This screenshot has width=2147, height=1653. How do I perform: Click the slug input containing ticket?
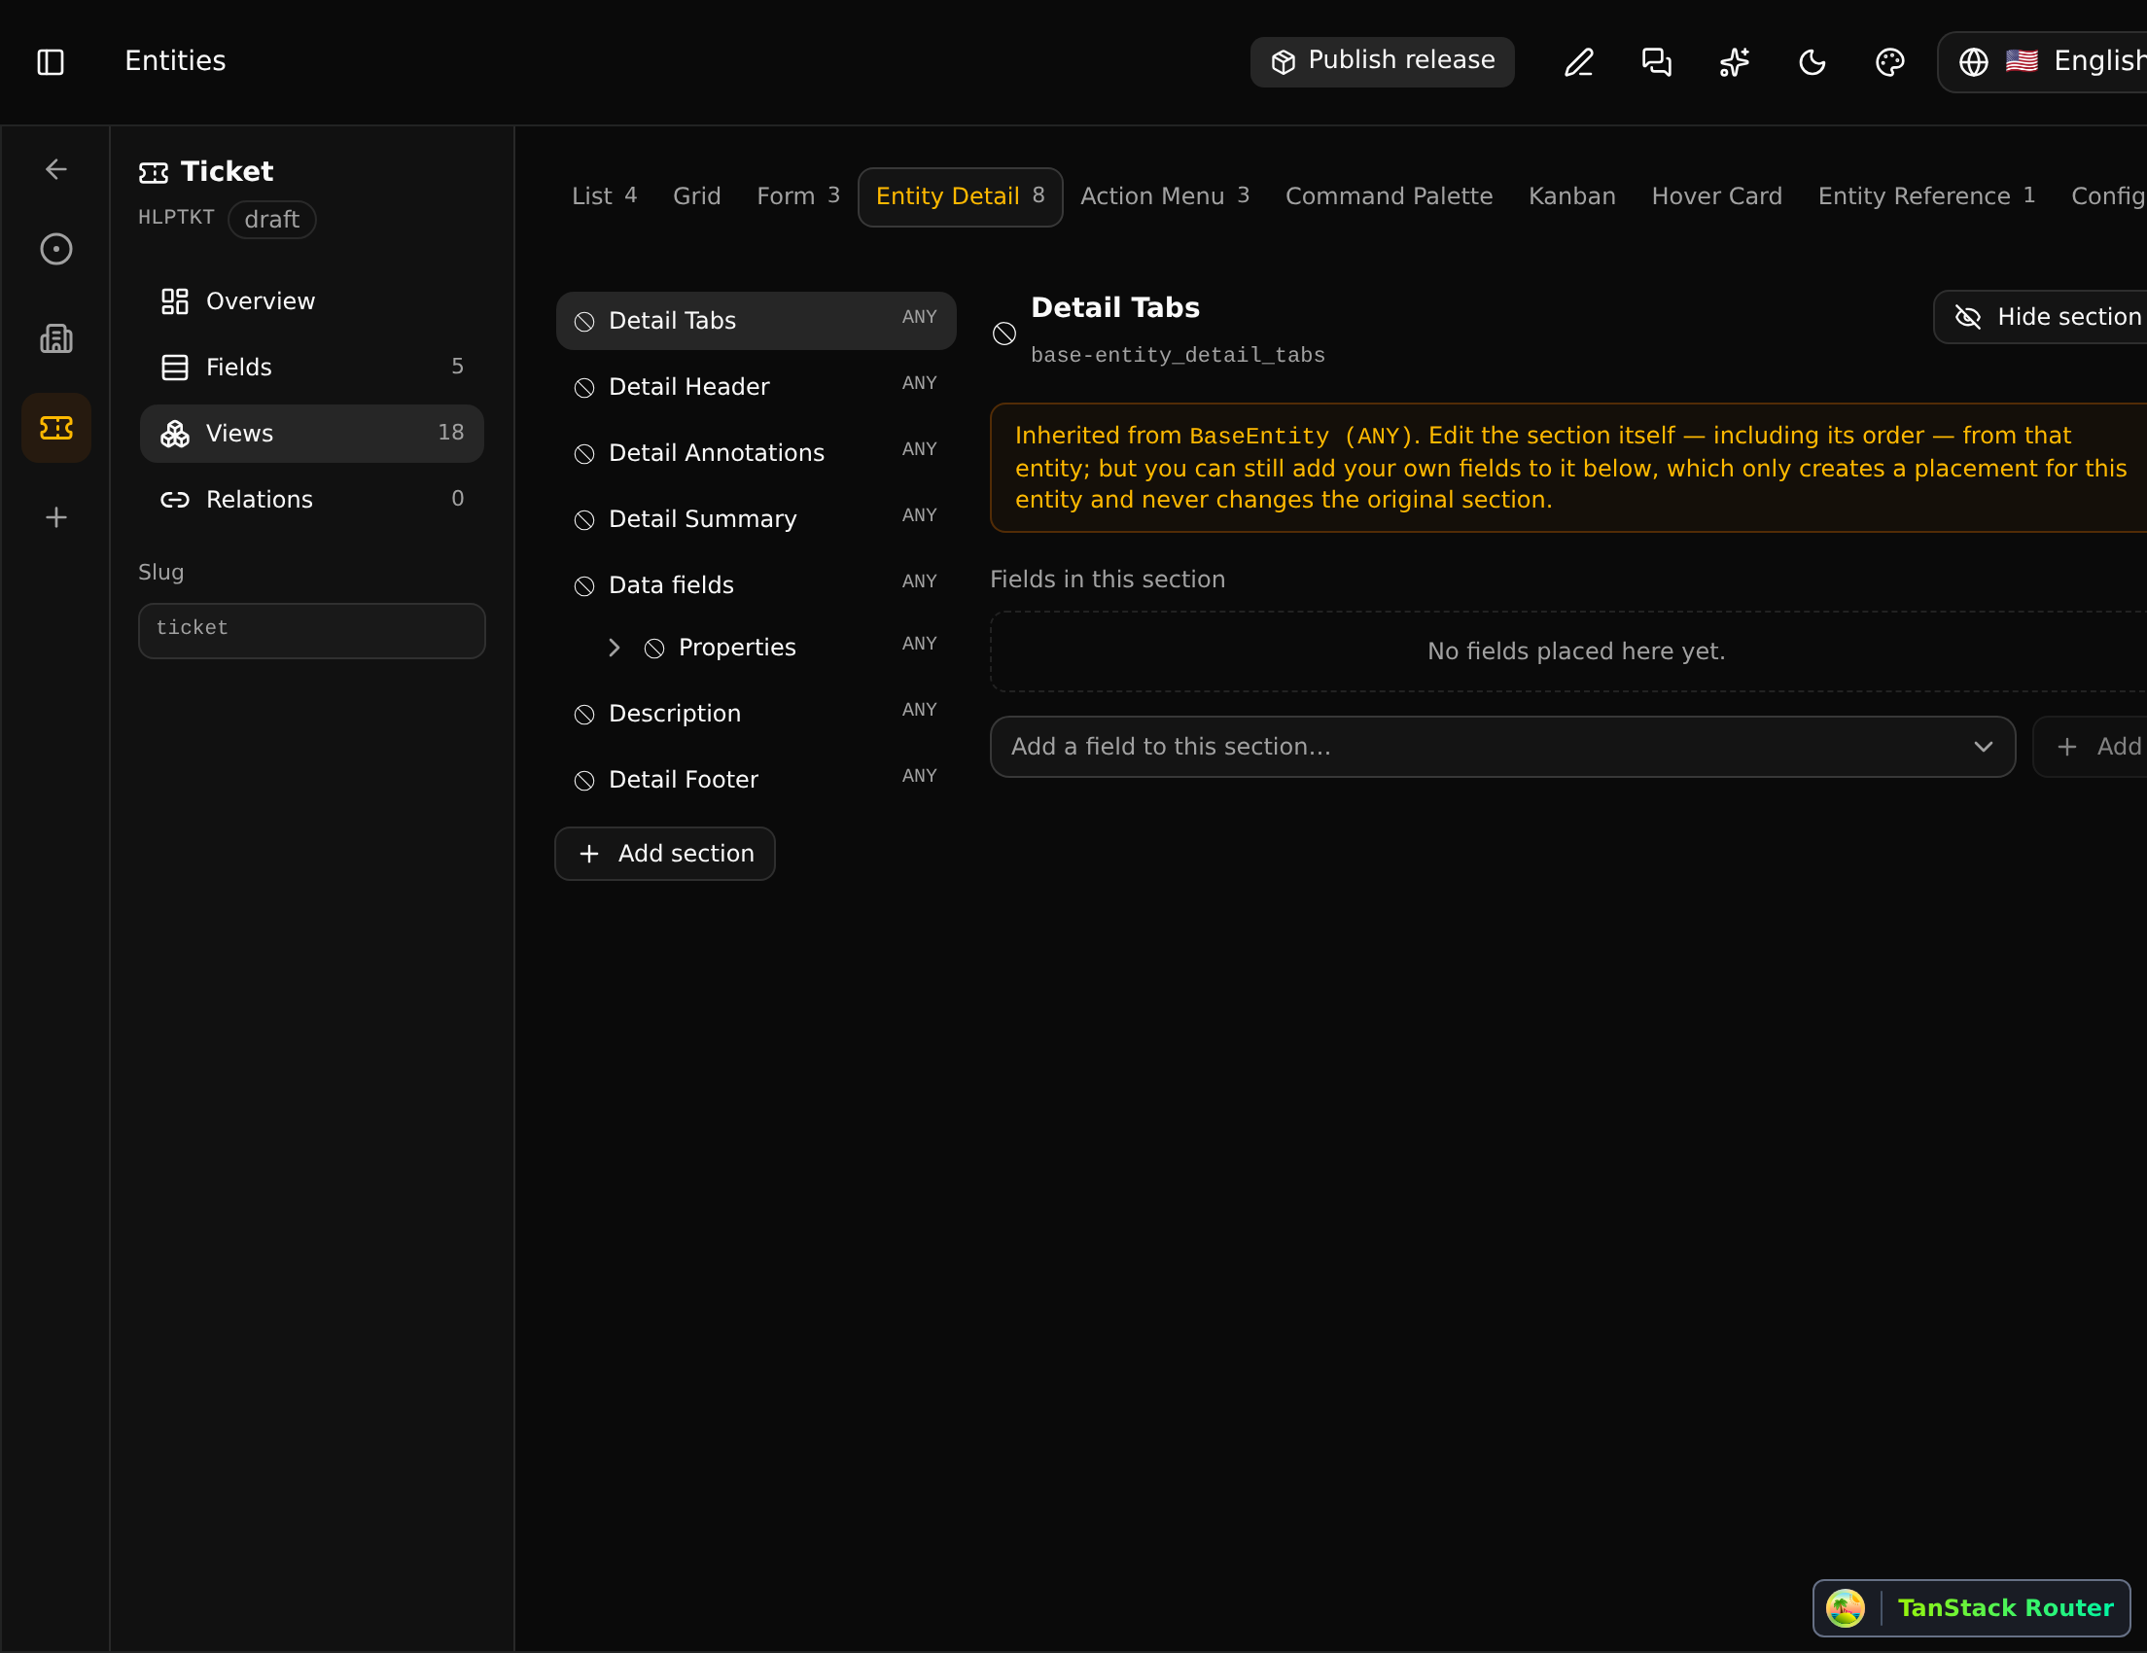click(311, 630)
